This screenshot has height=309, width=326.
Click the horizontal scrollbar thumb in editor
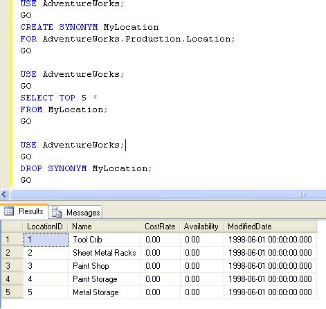coord(168,195)
